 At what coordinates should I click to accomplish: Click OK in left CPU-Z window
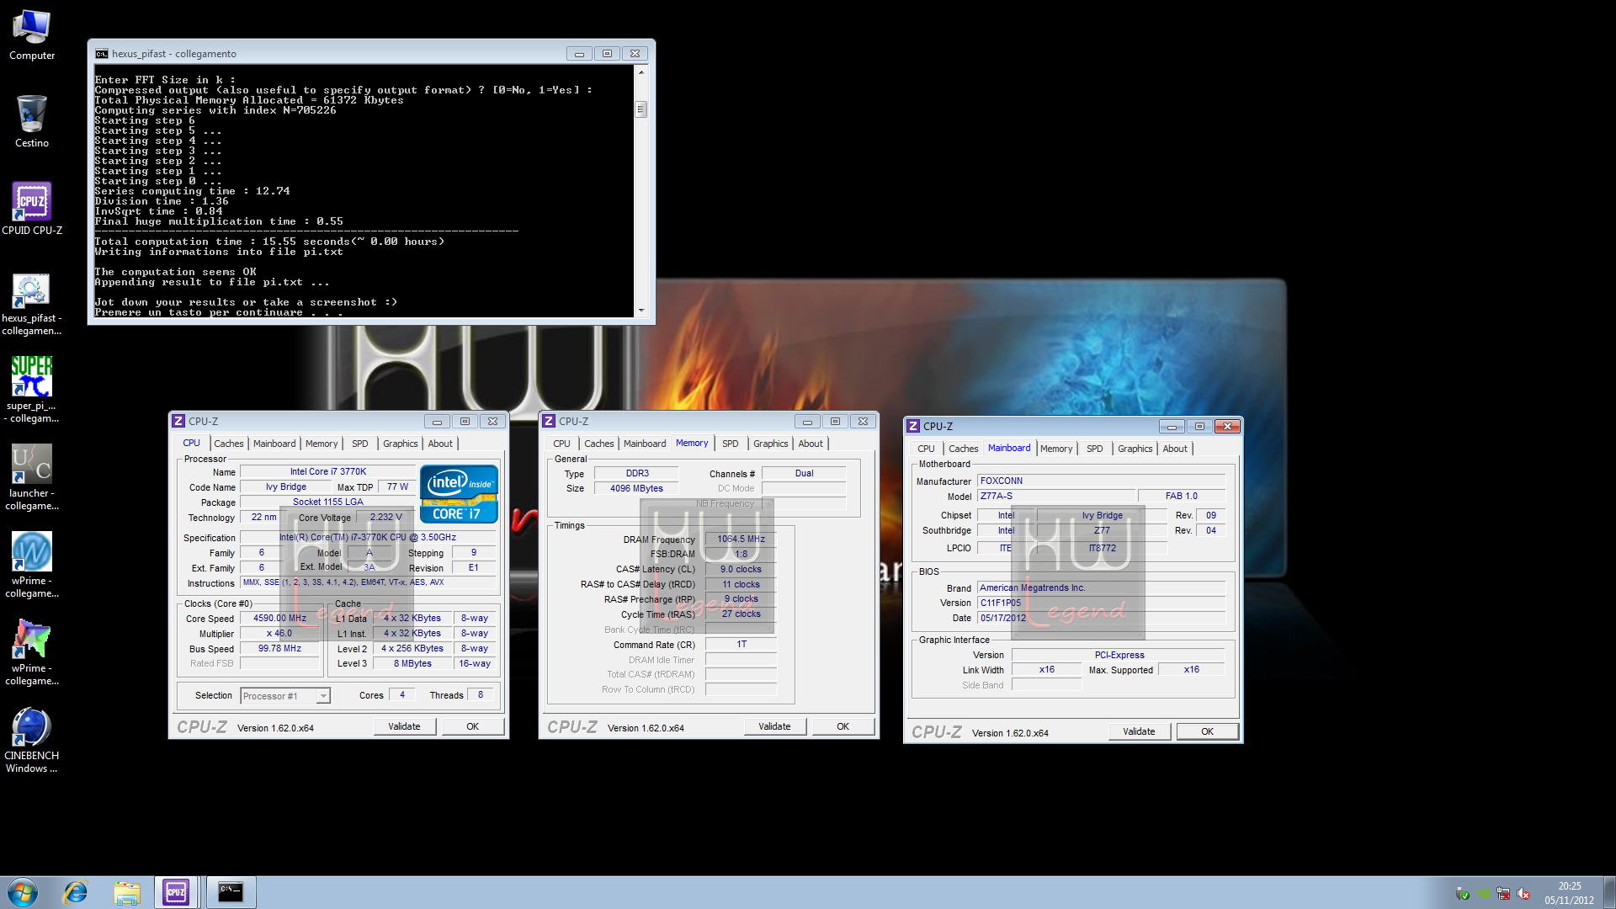point(473,726)
